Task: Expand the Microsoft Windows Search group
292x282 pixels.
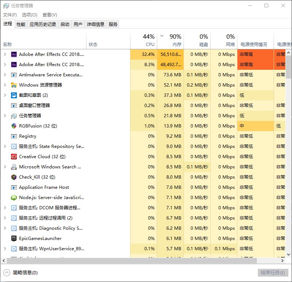Action: point(5,167)
